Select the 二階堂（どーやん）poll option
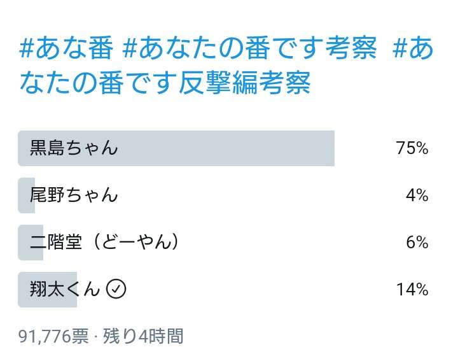 (223, 243)
